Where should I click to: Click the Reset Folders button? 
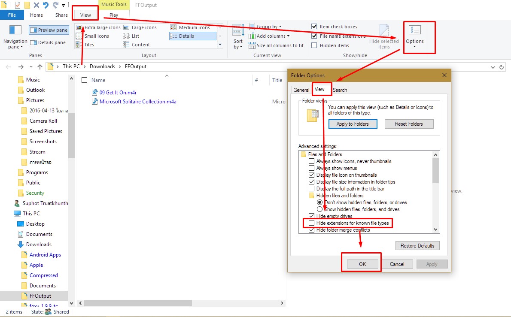(409, 124)
